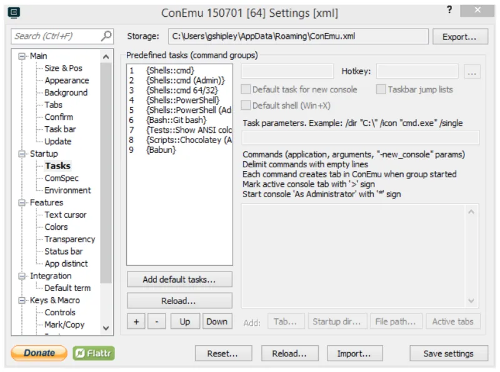This screenshot has width=500, height=372.
Task: Click the Save settings button
Action: pyautogui.click(x=449, y=353)
